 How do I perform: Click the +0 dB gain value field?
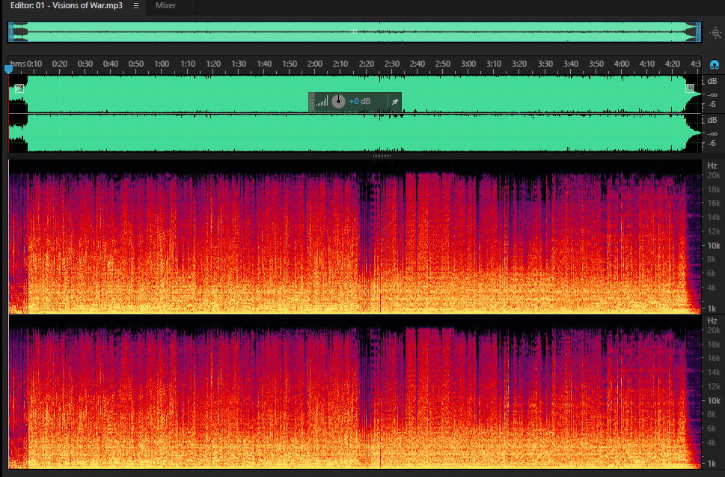[360, 101]
